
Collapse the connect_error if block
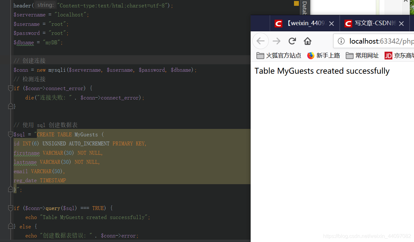pyautogui.click(x=10, y=88)
